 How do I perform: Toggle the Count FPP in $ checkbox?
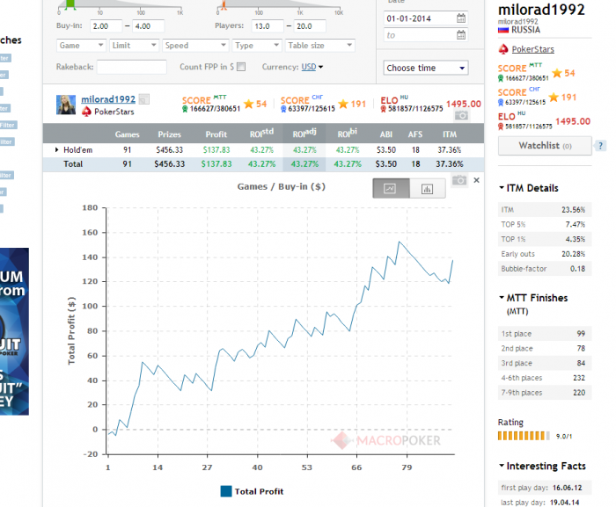(241, 67)
